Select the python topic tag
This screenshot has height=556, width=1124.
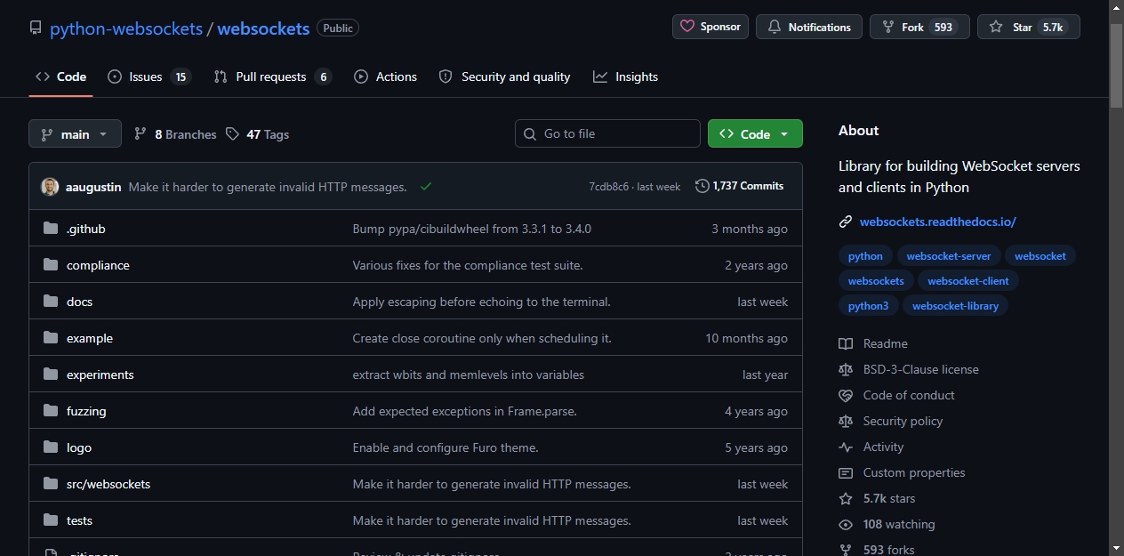[865, 256]
